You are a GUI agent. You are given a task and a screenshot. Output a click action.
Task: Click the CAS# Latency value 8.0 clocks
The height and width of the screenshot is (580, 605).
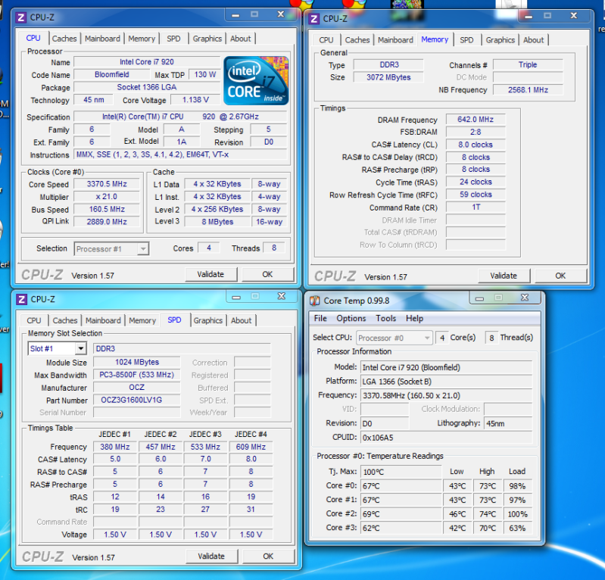(476, 145)
